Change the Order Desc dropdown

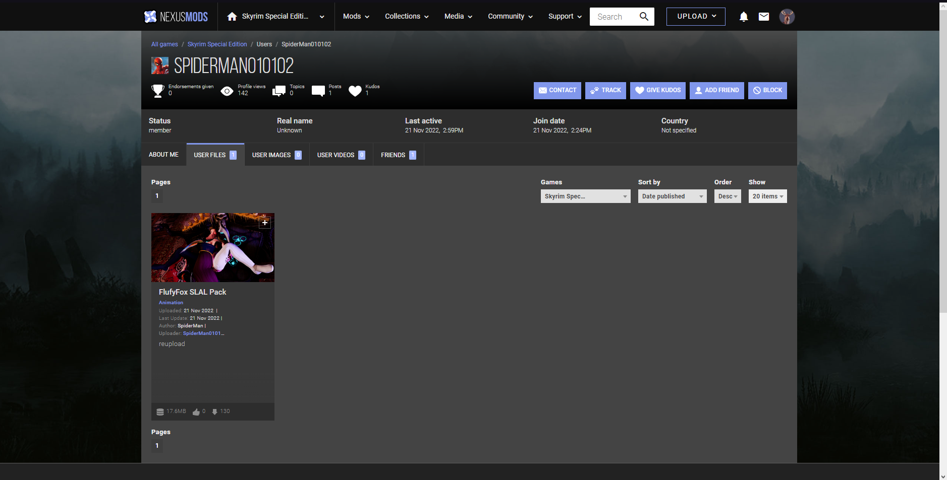pos(728,196)
